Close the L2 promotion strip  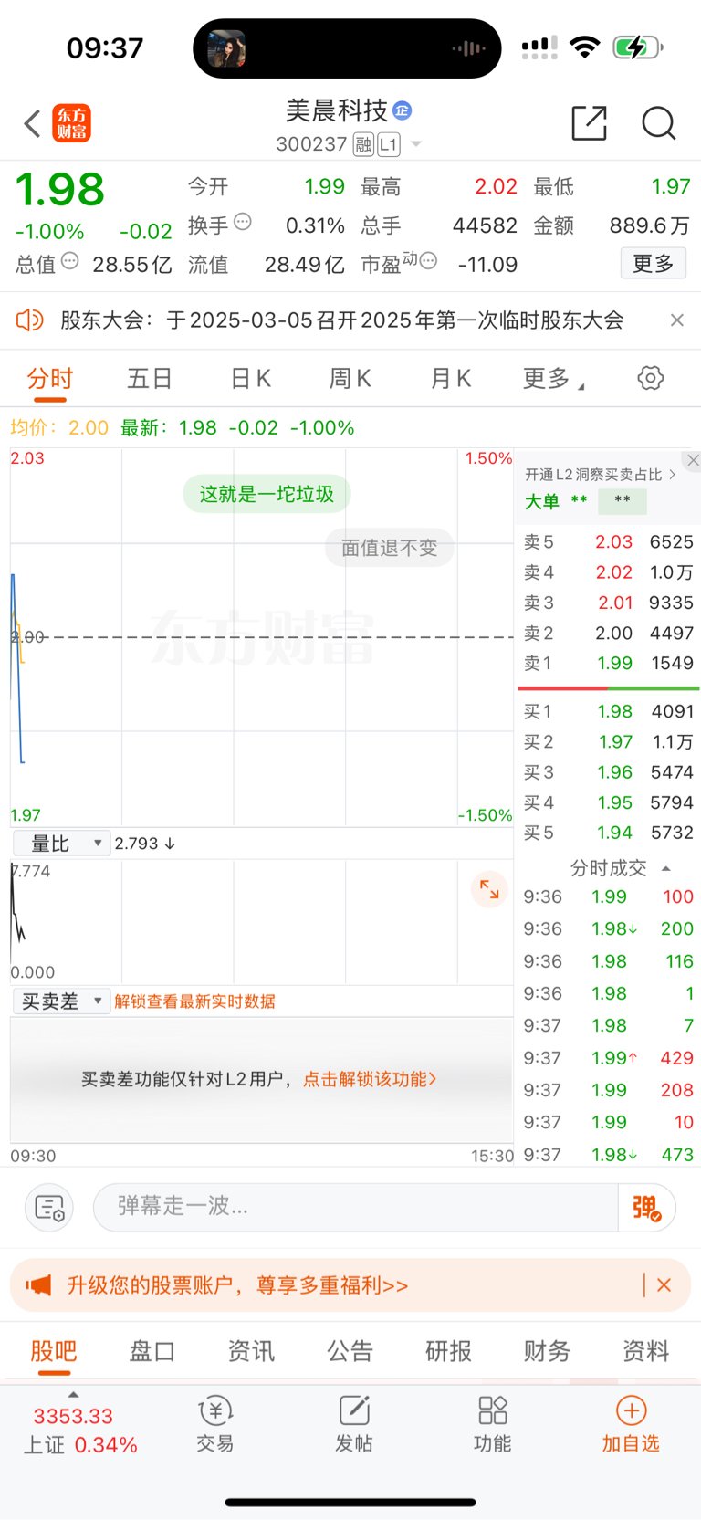(x=693, y=461)
